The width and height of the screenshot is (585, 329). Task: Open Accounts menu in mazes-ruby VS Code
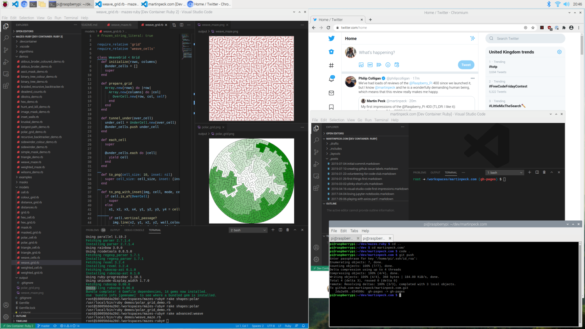[6, 305]
